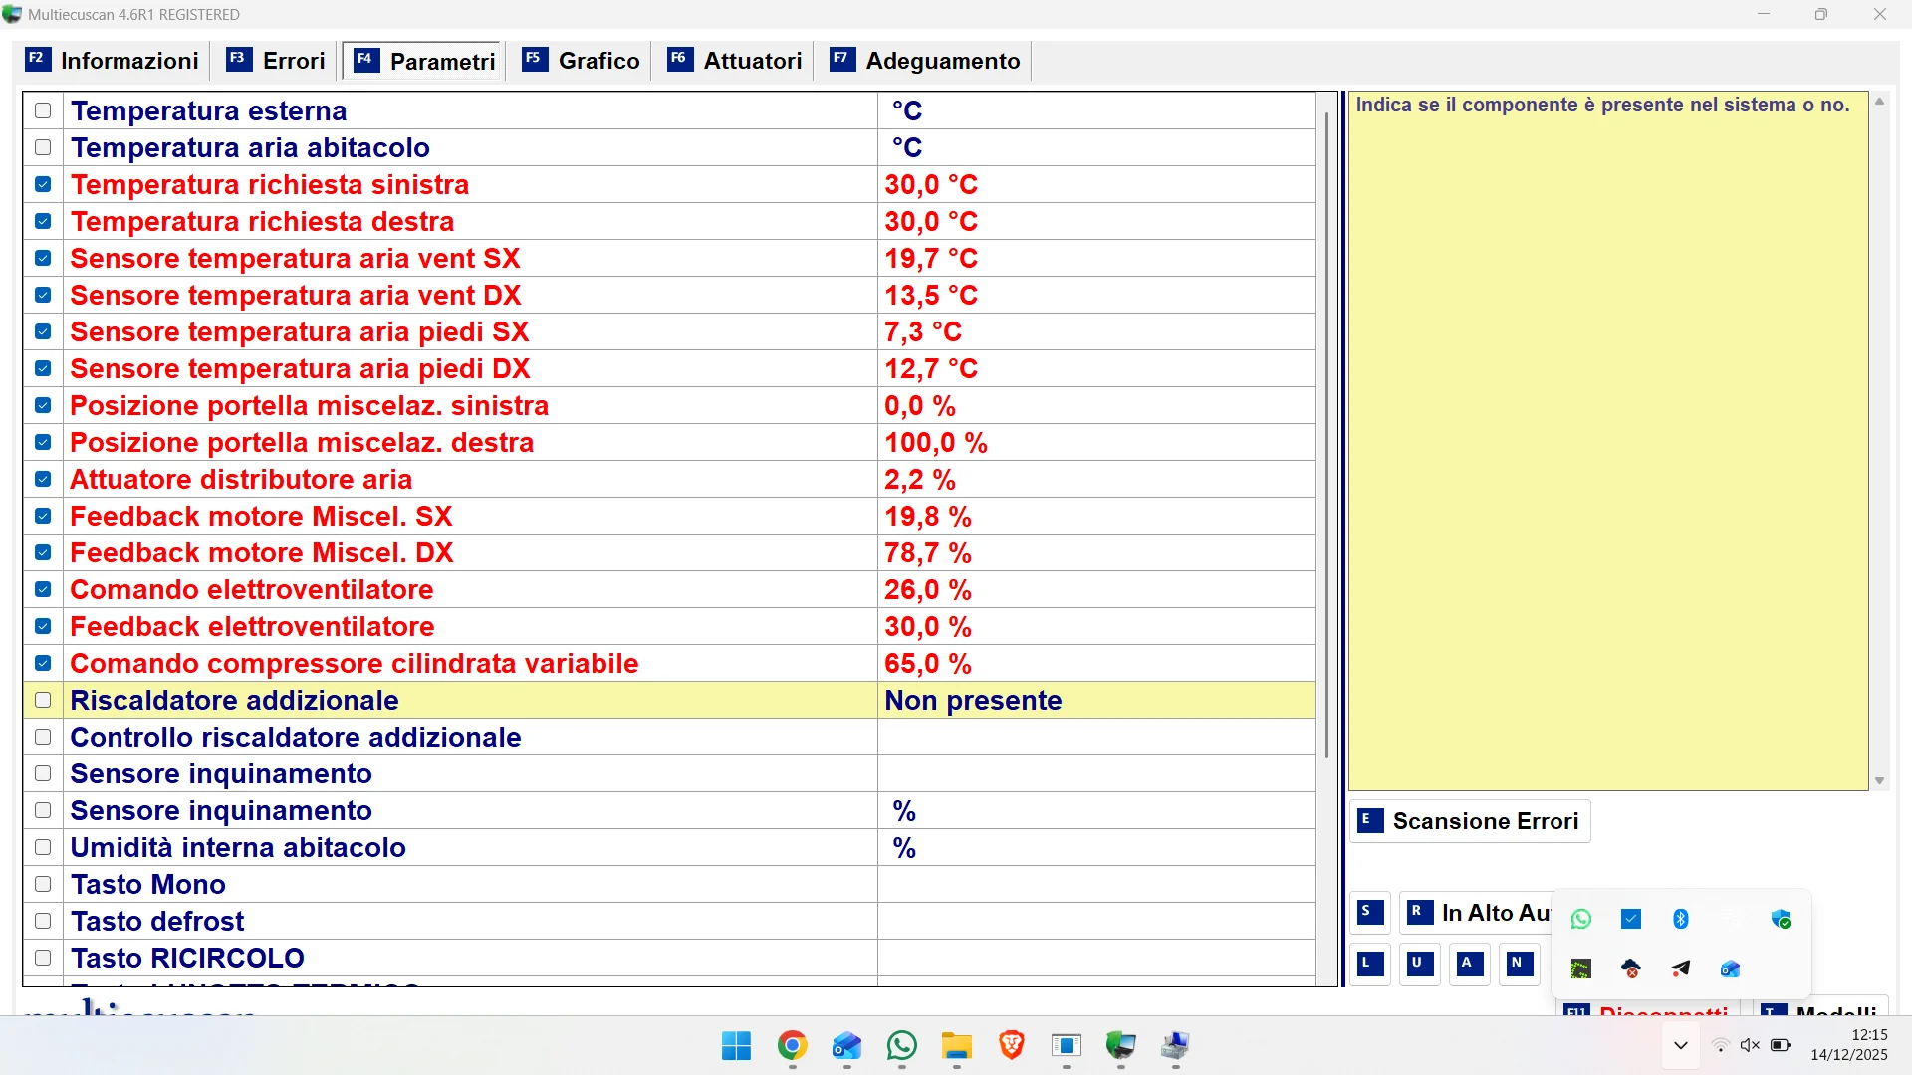This screenshot has width=1912, height=1075.
Task: Open Windows Security shield tray icon
Action: point(1781,919)
